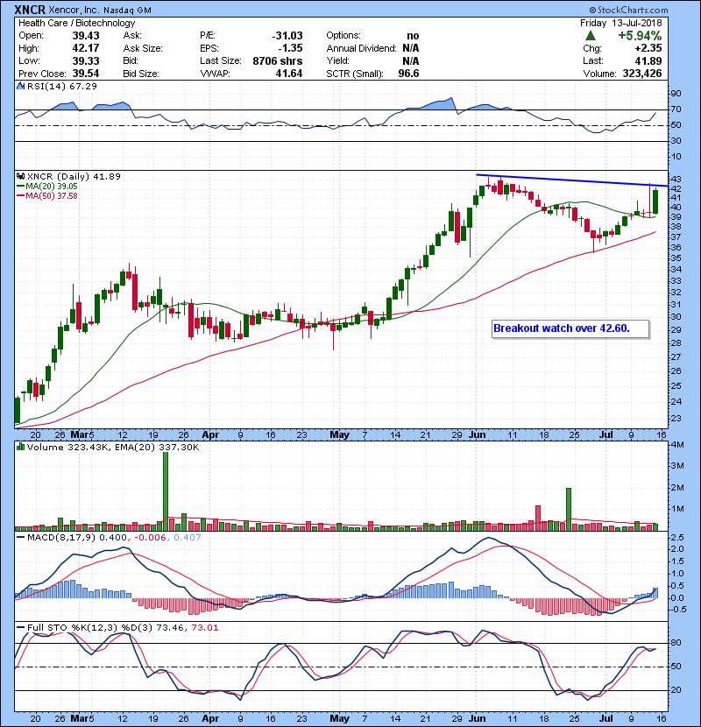Image resolution: width=701 pixels, height=727 pixels.
Task: Click the StockCharts.com copyright text
Action: pos(629,10)
